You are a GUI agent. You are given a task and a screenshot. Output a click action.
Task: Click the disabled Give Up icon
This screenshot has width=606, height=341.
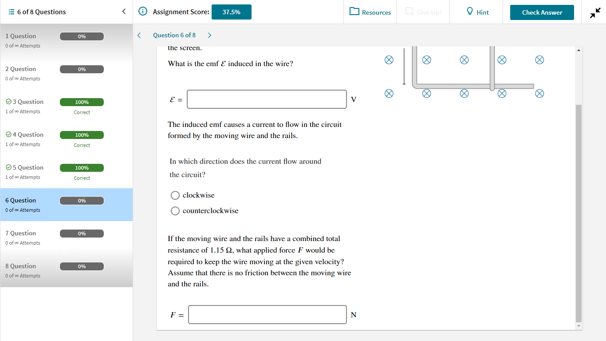409,12
